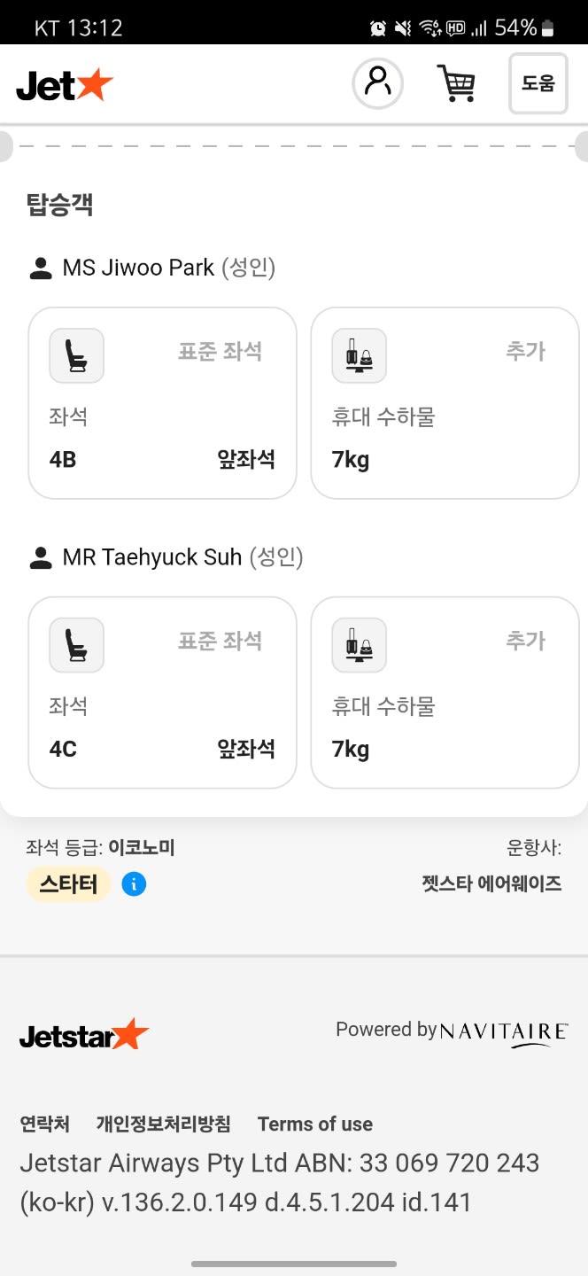Screen dimensions: 588x1276
Task: Tap seat icon for Jiwoo Park
Action: pyautogui.click(x=76, y=355)
